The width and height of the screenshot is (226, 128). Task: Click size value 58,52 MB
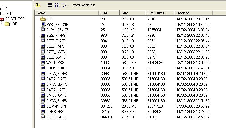point(129,62)
